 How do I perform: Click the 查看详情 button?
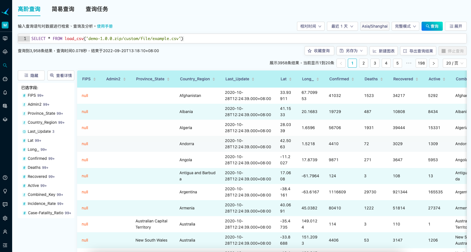click(x=61, y=76)
